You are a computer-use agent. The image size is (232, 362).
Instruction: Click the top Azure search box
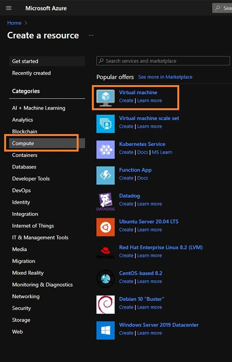pos(222,8)
